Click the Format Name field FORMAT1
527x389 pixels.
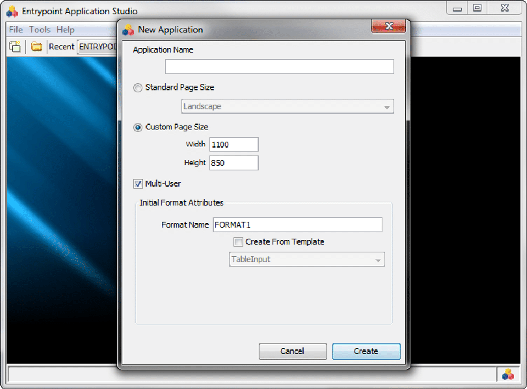[298, 225]
